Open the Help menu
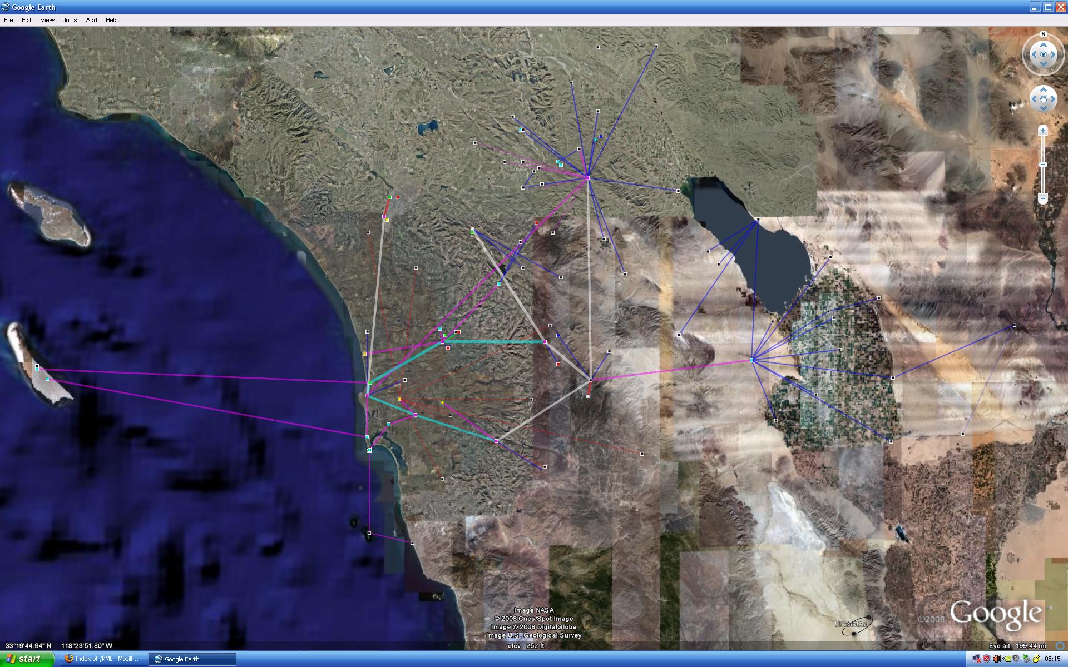Image resolution: width=1068 pixels, height=667 pixels. (111, 20)
